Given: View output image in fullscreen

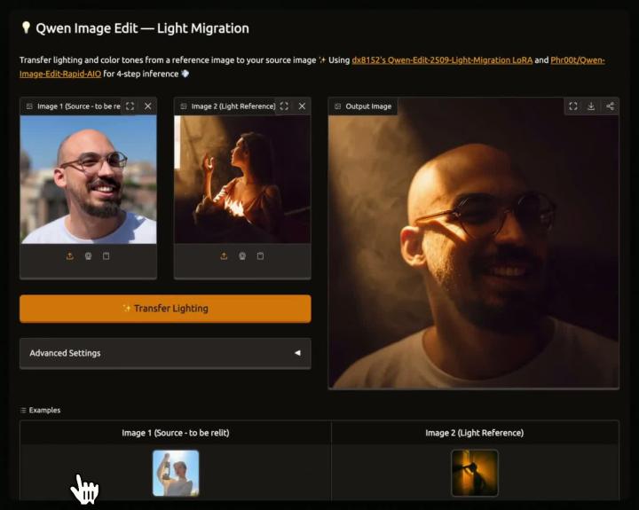Looking at the screenshot, I should pos(573,106).
